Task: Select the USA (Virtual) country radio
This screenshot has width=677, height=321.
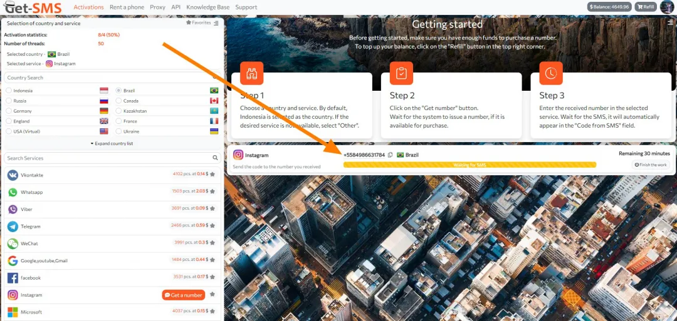Action: click(9, 131)
